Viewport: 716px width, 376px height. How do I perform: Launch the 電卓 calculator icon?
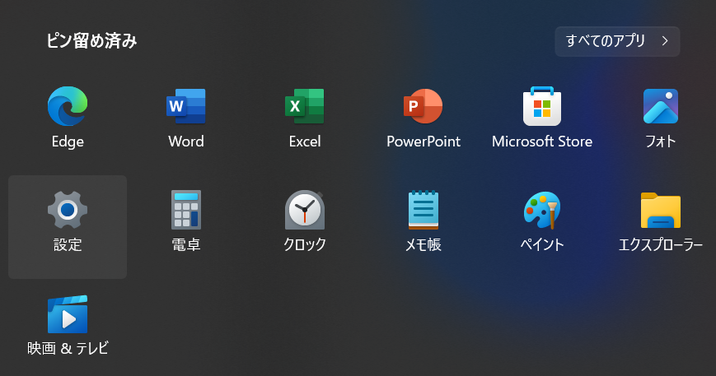186,210
